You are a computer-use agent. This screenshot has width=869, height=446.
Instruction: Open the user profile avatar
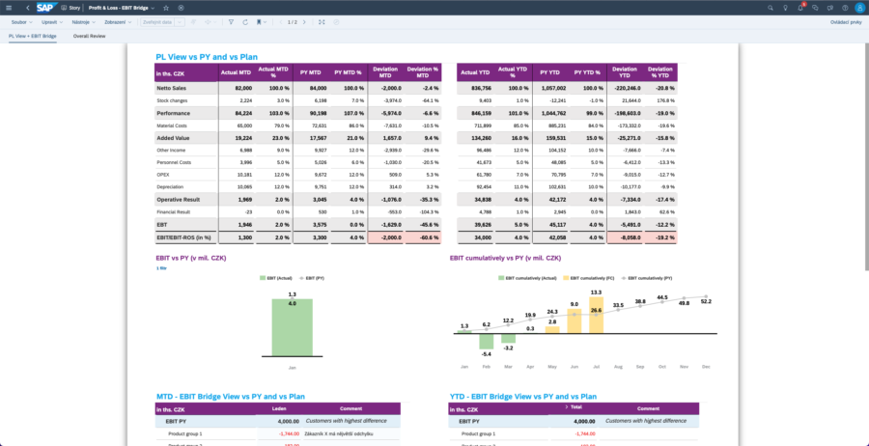pyautogui.click(x=859, y=7)
